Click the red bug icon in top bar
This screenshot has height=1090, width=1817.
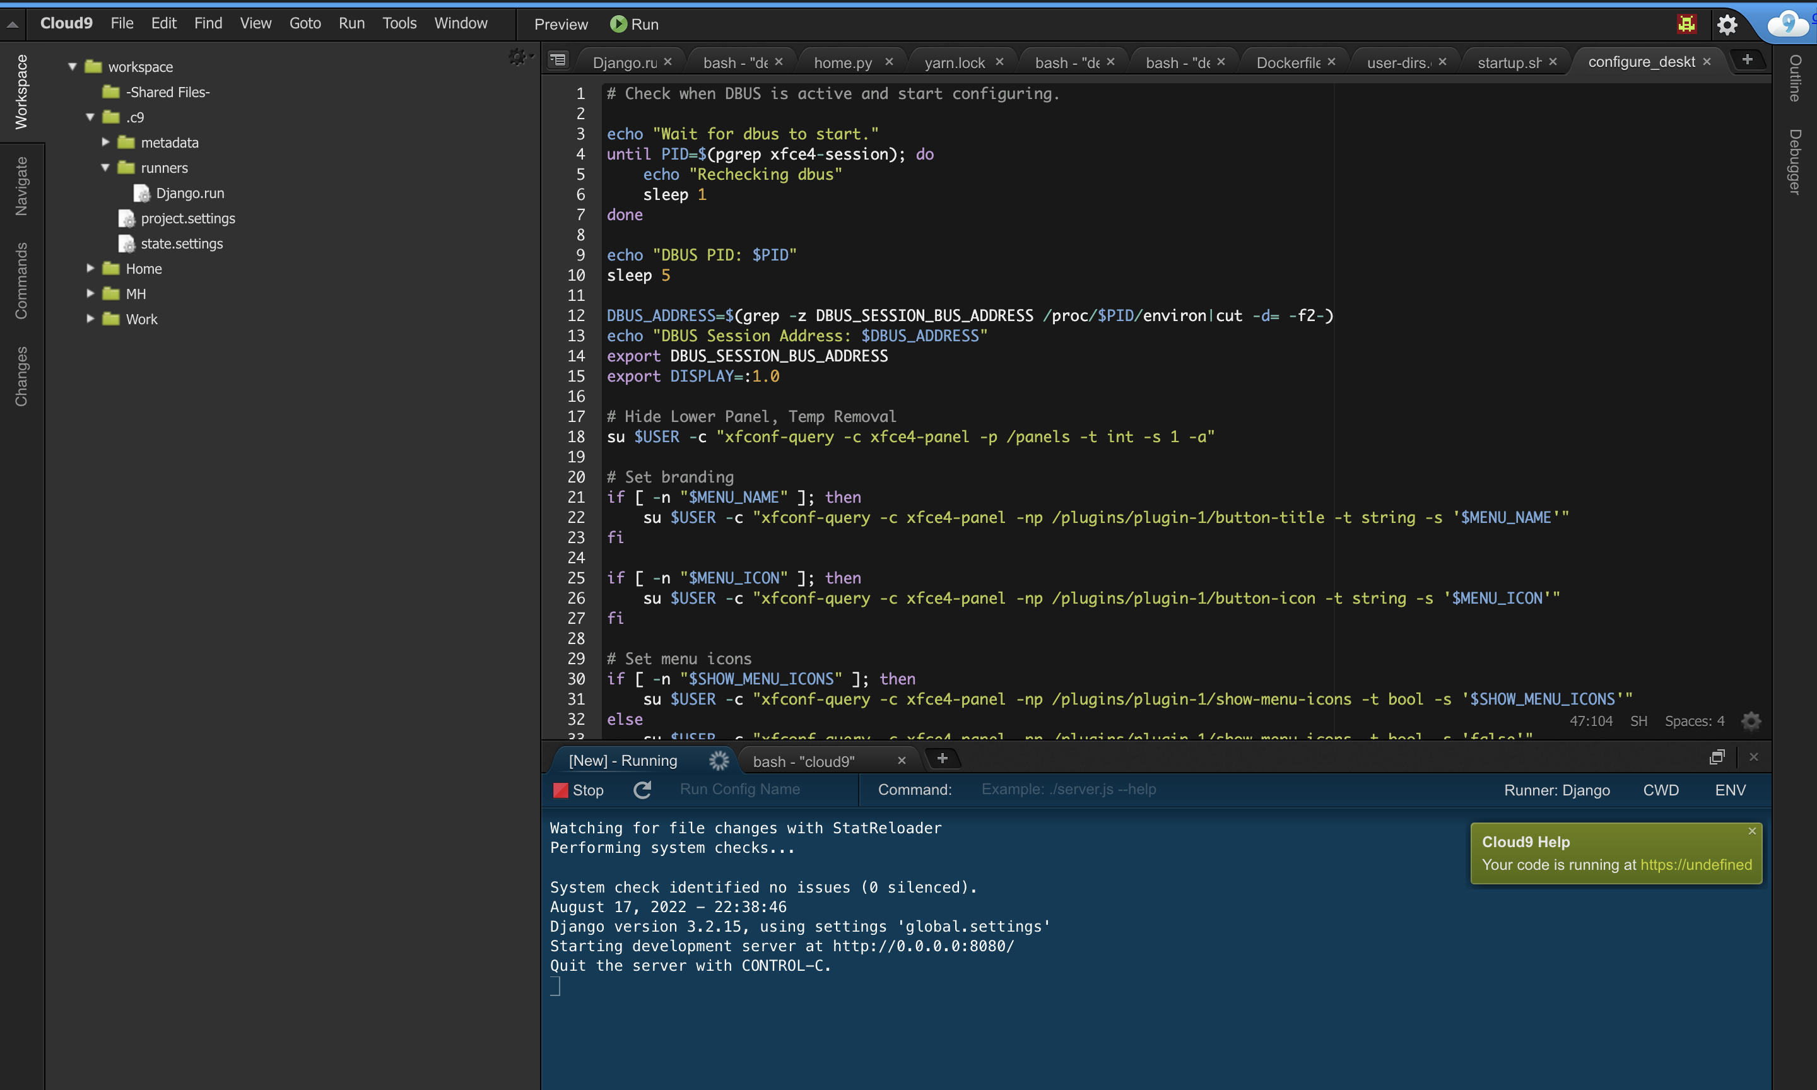point(1687,24)
